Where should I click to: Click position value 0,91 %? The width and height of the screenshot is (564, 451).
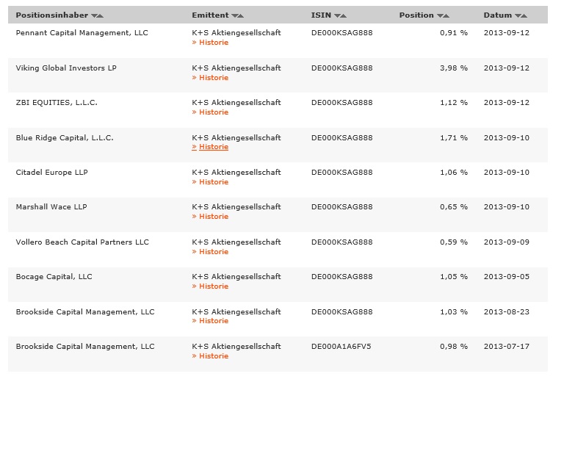(454, 33)
